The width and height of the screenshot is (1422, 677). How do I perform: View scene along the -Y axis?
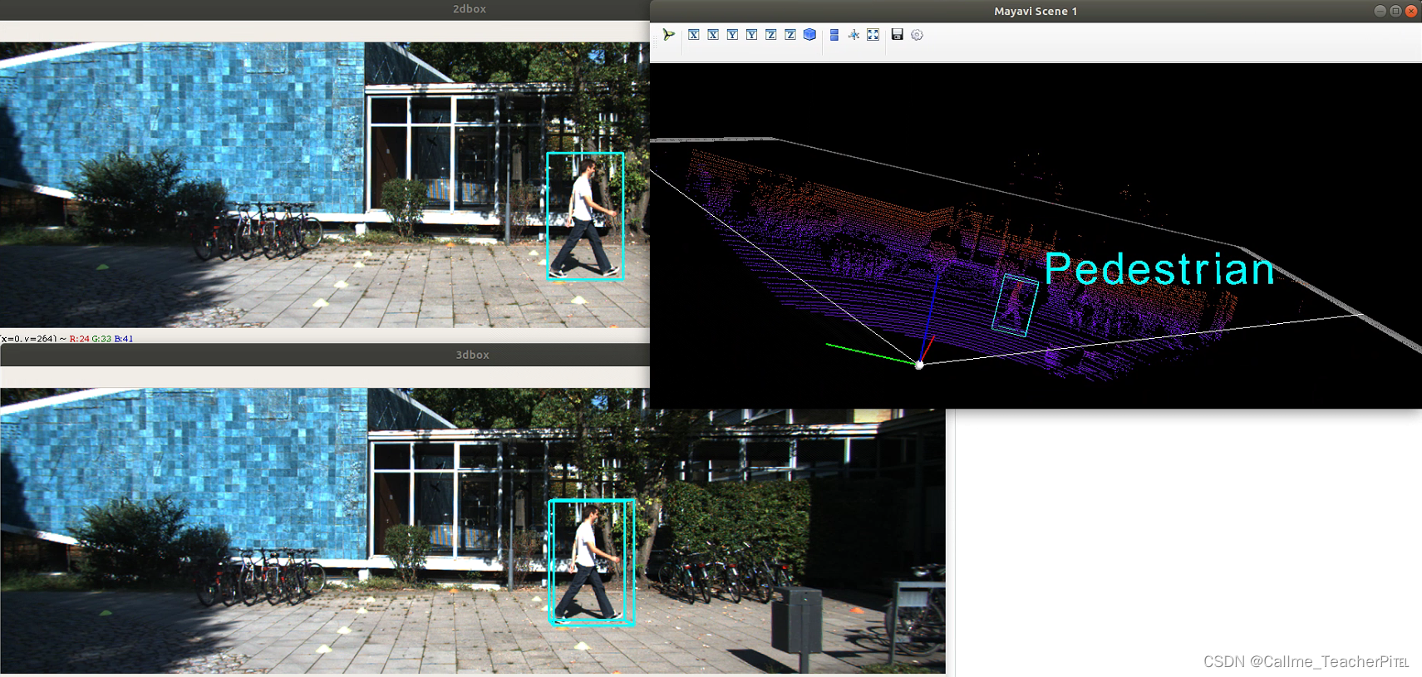coord(732,35)
